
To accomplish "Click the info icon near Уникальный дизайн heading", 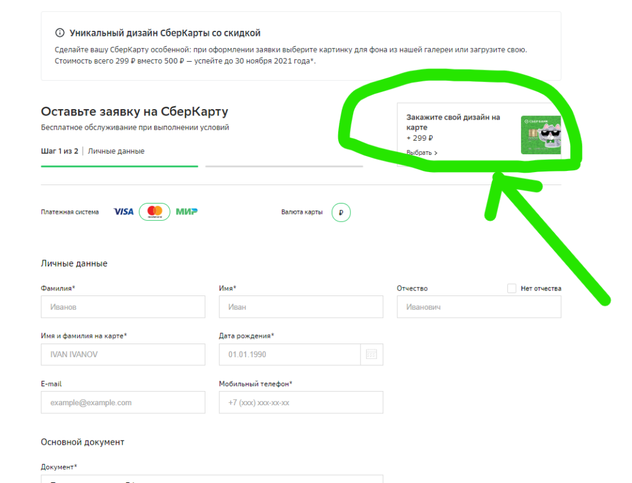I will (60, 33).
